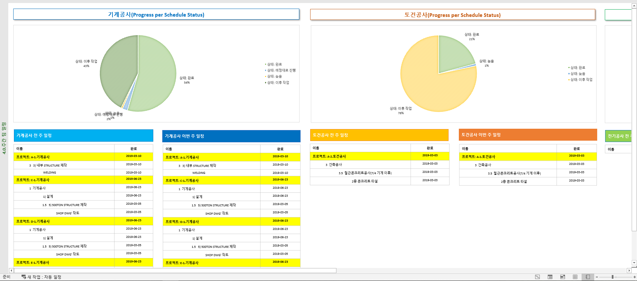Click zoom in plus button
This screenshot has width=637, height=281.
pyautogui.click(x=635, y=277)
